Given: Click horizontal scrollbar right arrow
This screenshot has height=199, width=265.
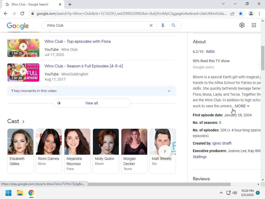Looking at the screenshot, I should click(x=258, y=184).
